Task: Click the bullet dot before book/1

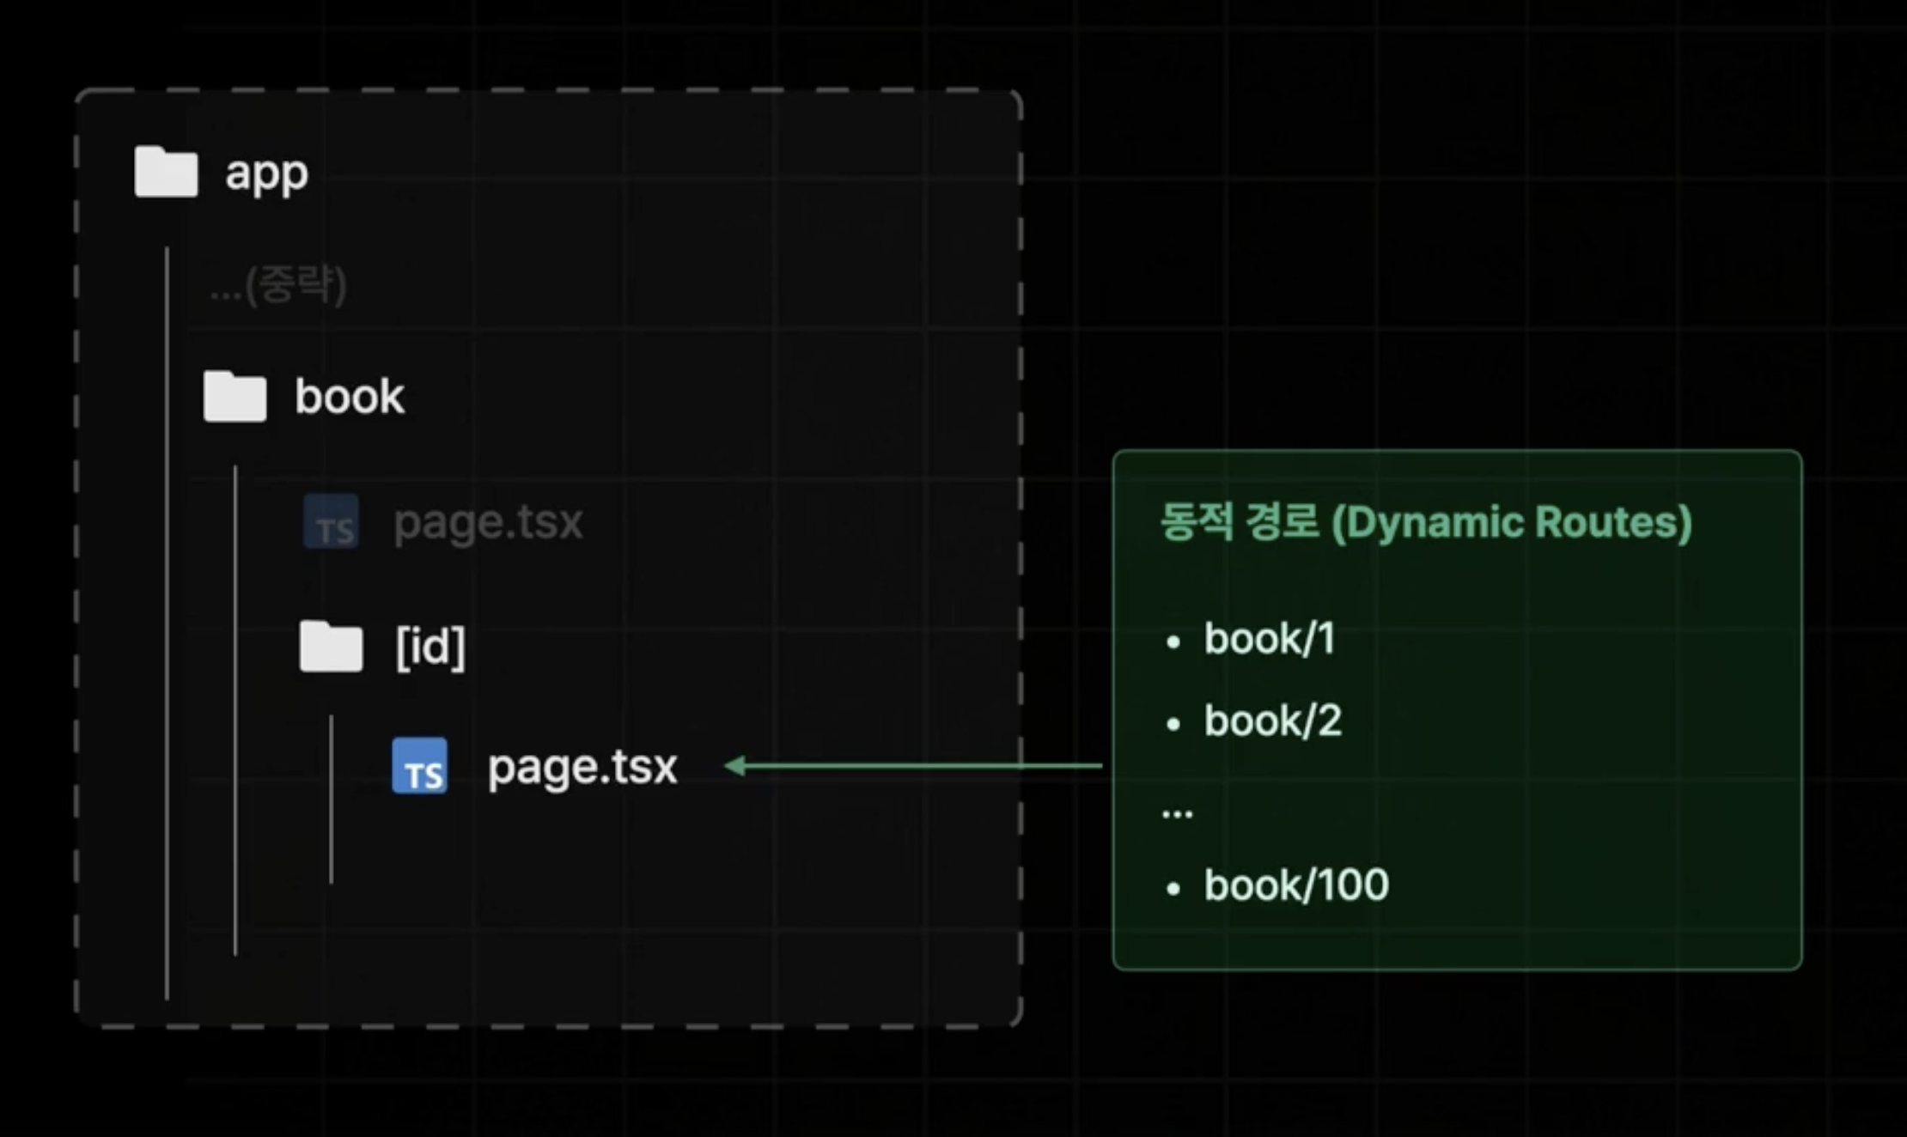Action: (1173, 641)
